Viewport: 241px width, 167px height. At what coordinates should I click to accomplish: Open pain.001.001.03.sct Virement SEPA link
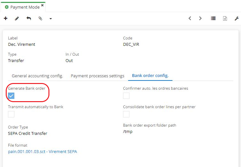42,151
